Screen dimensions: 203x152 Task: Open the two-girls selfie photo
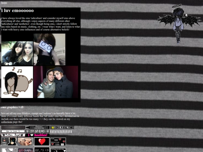click(17, 53)
